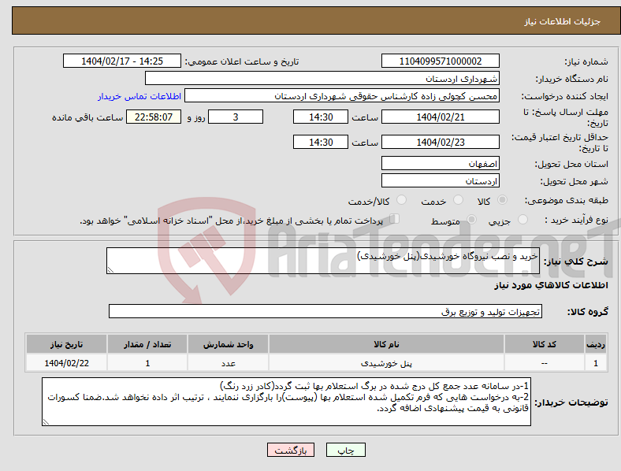Click the buyer notes resize handle
621x471 pixels.
46,422
